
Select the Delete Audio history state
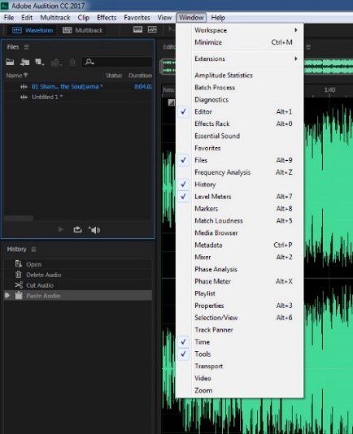click(x=77, y=275)
